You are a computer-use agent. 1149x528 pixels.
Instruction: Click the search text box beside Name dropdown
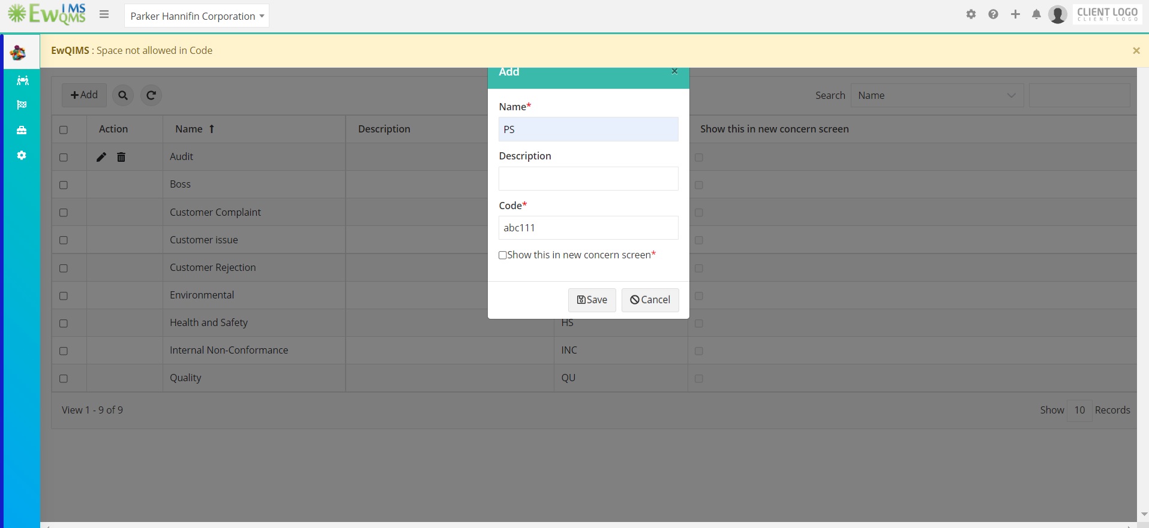[x=1079, y=95]
